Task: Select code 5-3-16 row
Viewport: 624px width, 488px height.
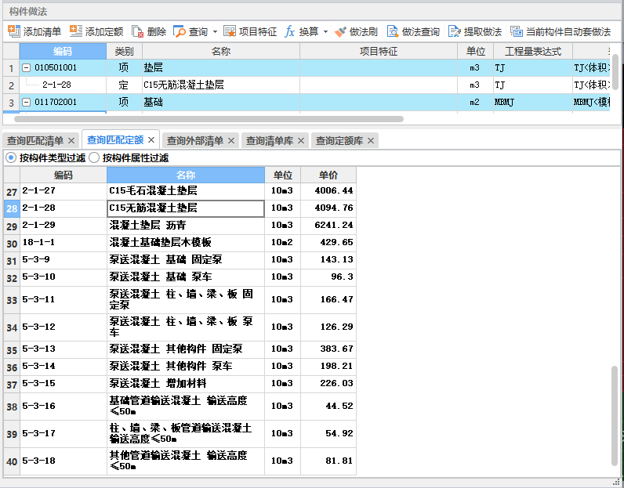Action: pos(180,406)
